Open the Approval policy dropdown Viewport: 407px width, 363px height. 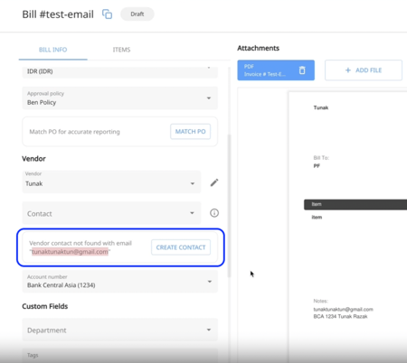pyautogui.click(x=120, y=98)
